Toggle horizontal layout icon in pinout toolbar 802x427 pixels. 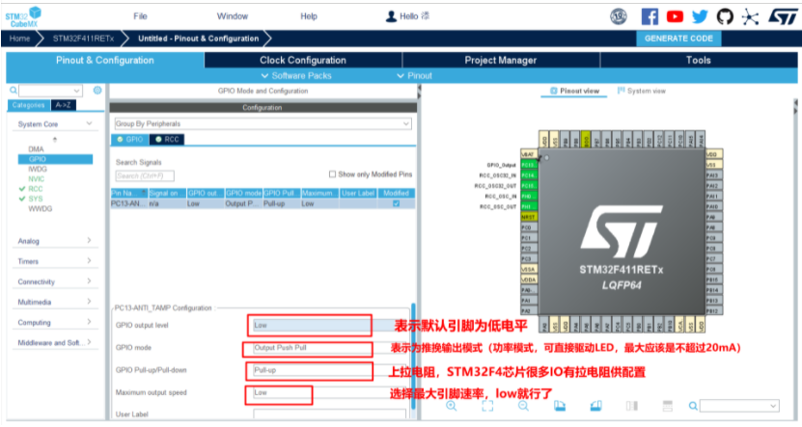pyautogui.click(x=668, y=406)
